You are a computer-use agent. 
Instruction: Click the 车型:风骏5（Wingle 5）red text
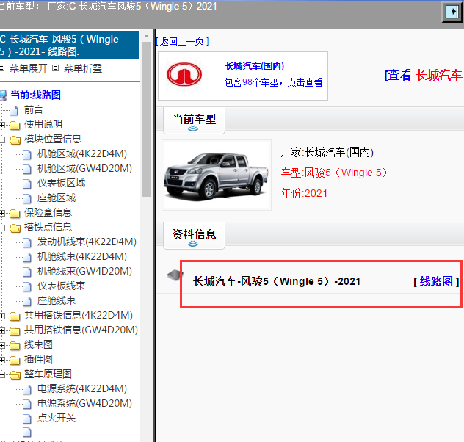tap(334, 173)
